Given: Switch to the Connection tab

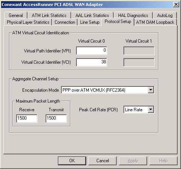Looking at the screenshot, I should (x=65, y=22).
